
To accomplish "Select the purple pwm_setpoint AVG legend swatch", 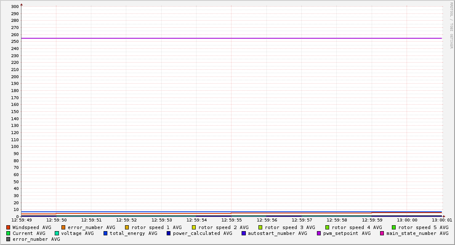I will point(319,233).
